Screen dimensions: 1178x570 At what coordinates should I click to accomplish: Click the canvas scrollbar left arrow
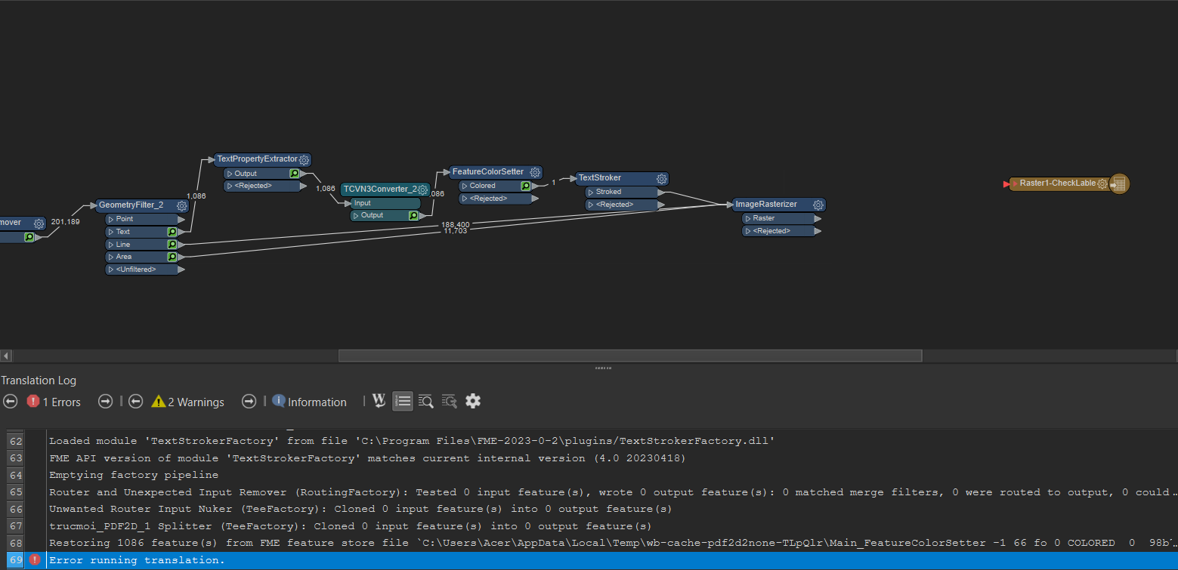pyautogui.click(x=6, y=356)
